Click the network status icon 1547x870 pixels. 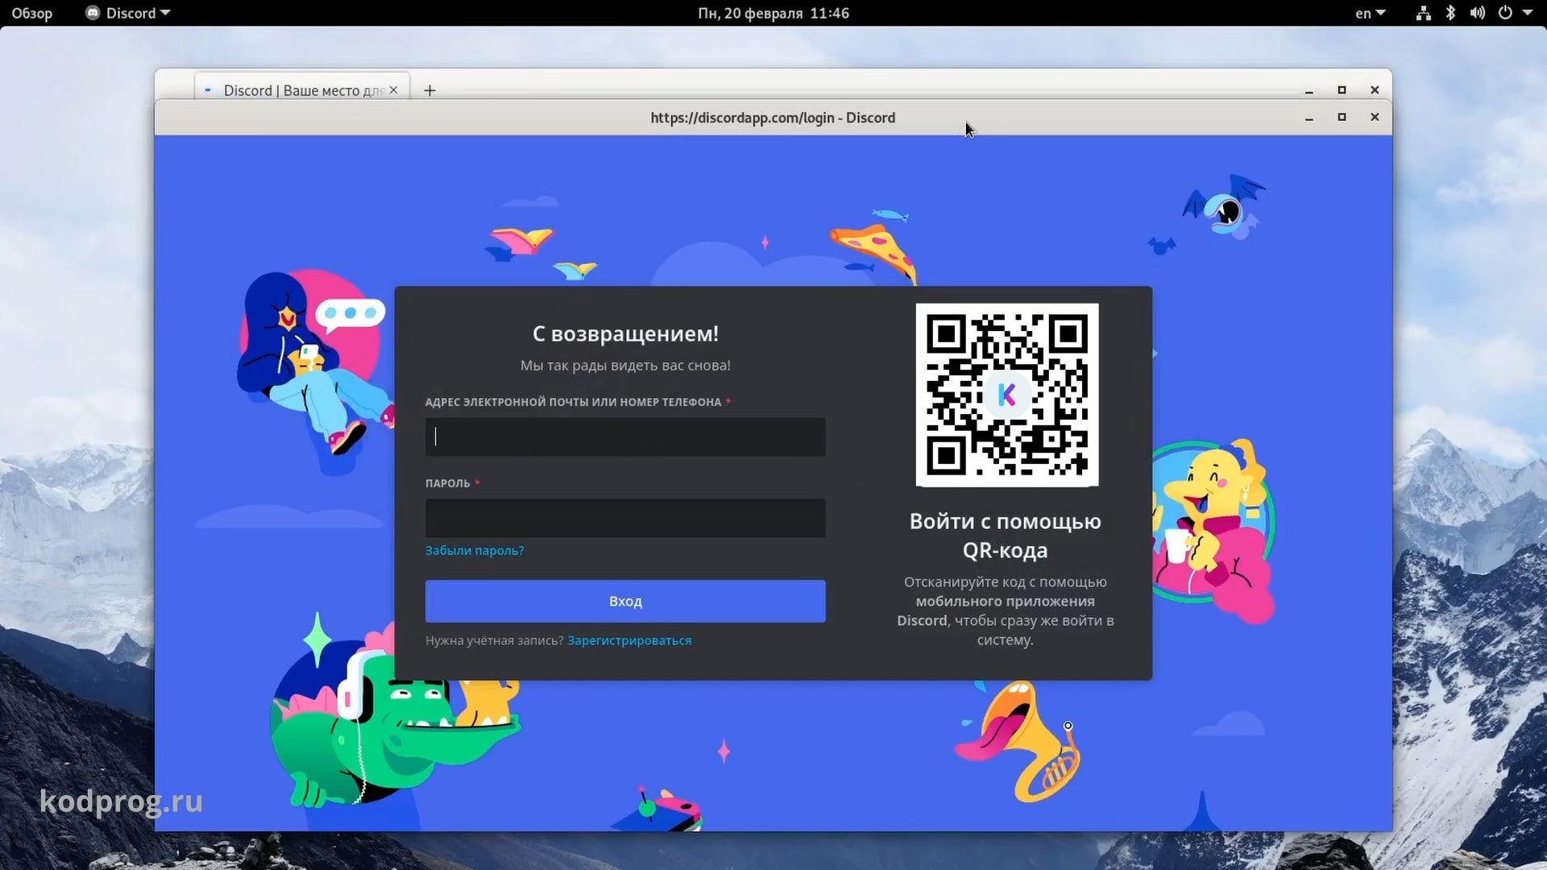[1424, 13]
